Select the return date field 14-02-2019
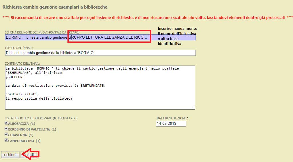Image resolution: width=293 pixels, height=162 pixels. (x=171, y=124)
